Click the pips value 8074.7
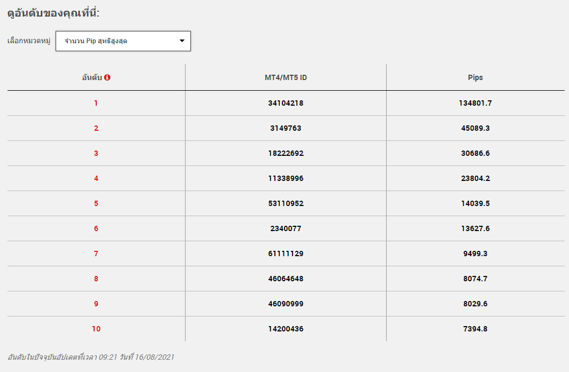The height and width of the screenshot is (372, 569). click(475, 279)
